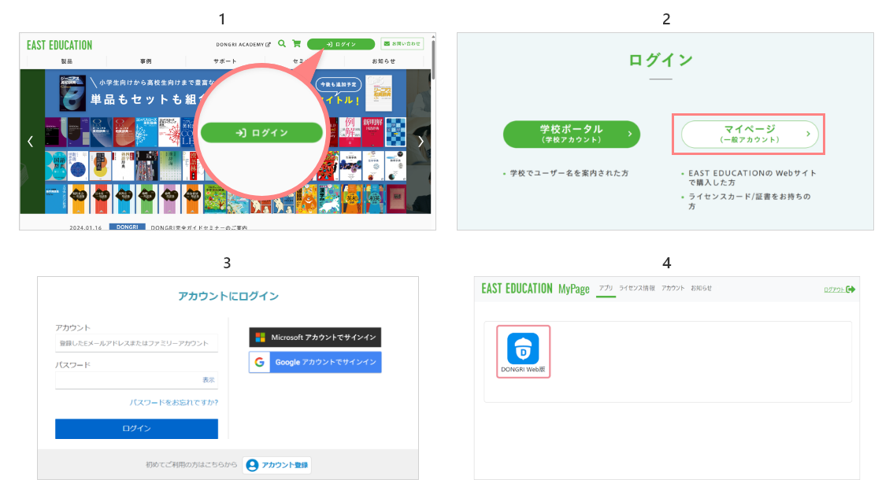This screenshot has height=498, width=893.
Task: Click the お問い合わせ contact button
Action: [x=402, y=43]
